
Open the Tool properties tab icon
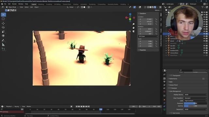(x=165, y=74)
